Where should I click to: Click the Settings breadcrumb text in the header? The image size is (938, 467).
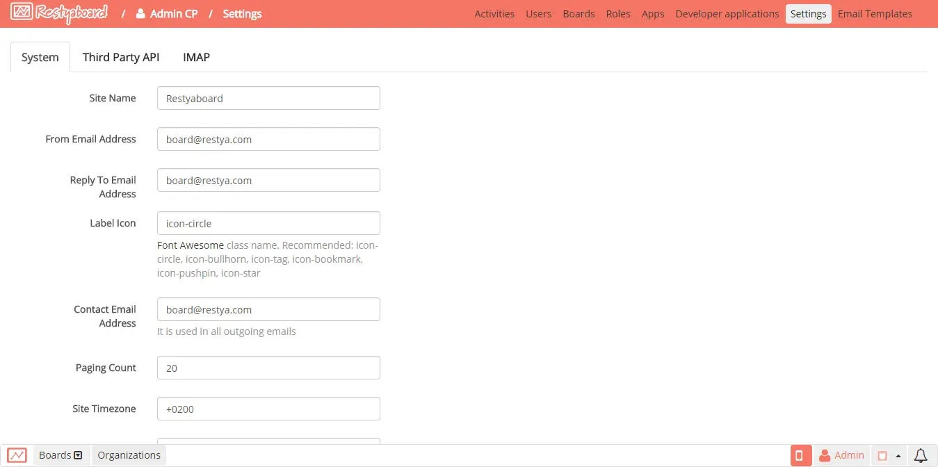(242, 13)
